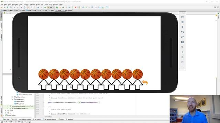Expand the spaceDemo package
220x123 pixels.
[x=12, y=99]
